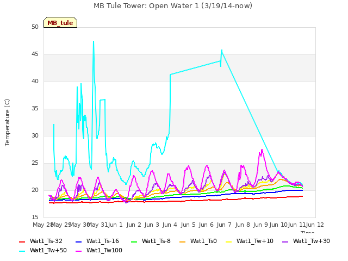Click the red Wat1_Ts-32 legend swatch

point(22,241)
